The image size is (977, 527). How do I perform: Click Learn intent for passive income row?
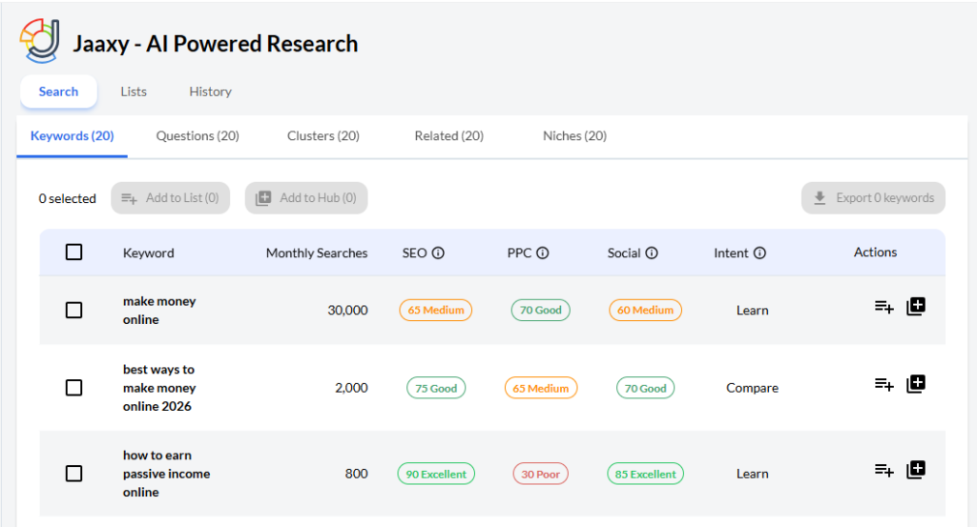click(x=752, y=474)
